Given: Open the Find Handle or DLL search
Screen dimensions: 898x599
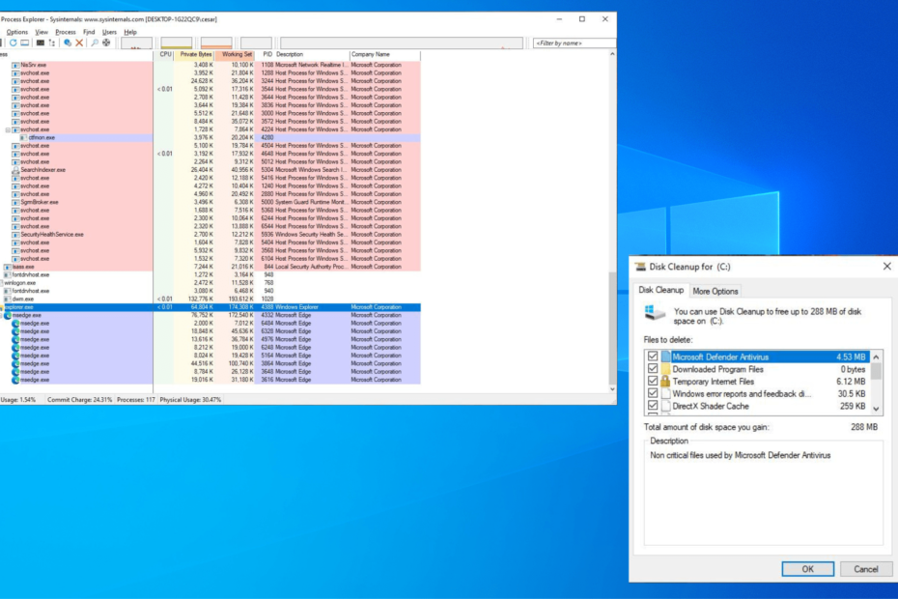Looking at the screenshot, I should point(95,42).
